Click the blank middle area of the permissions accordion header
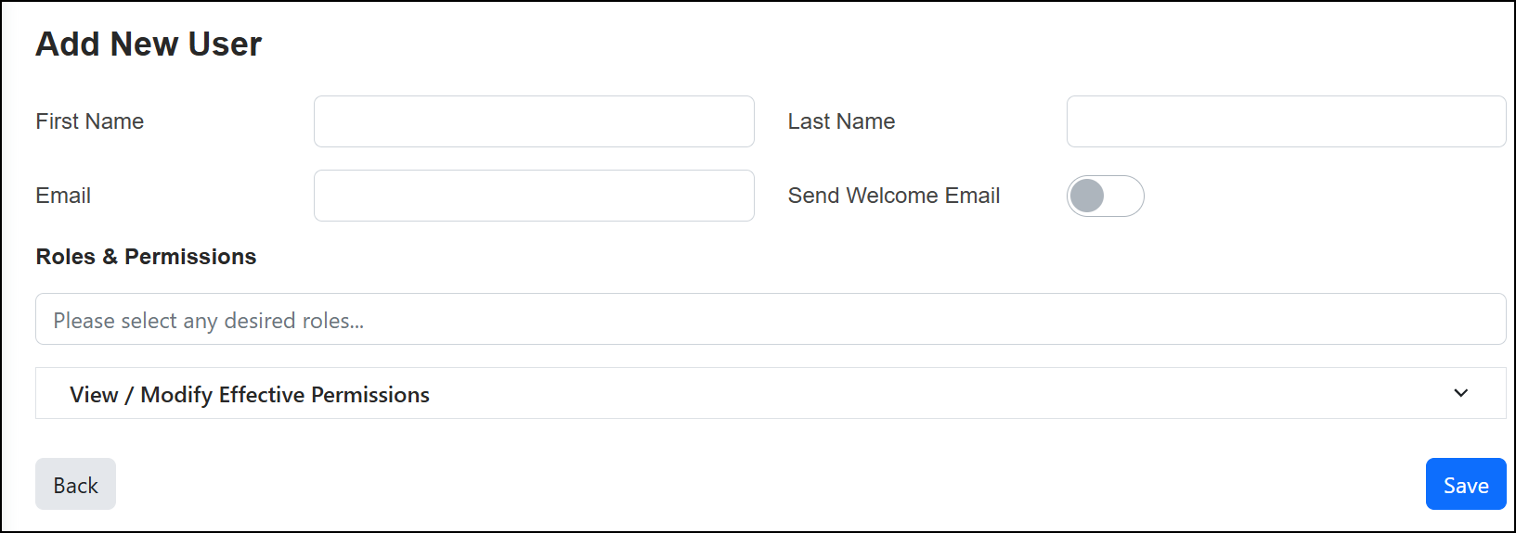This screenshot has width=1516, height=533. (x=928, y=393)
